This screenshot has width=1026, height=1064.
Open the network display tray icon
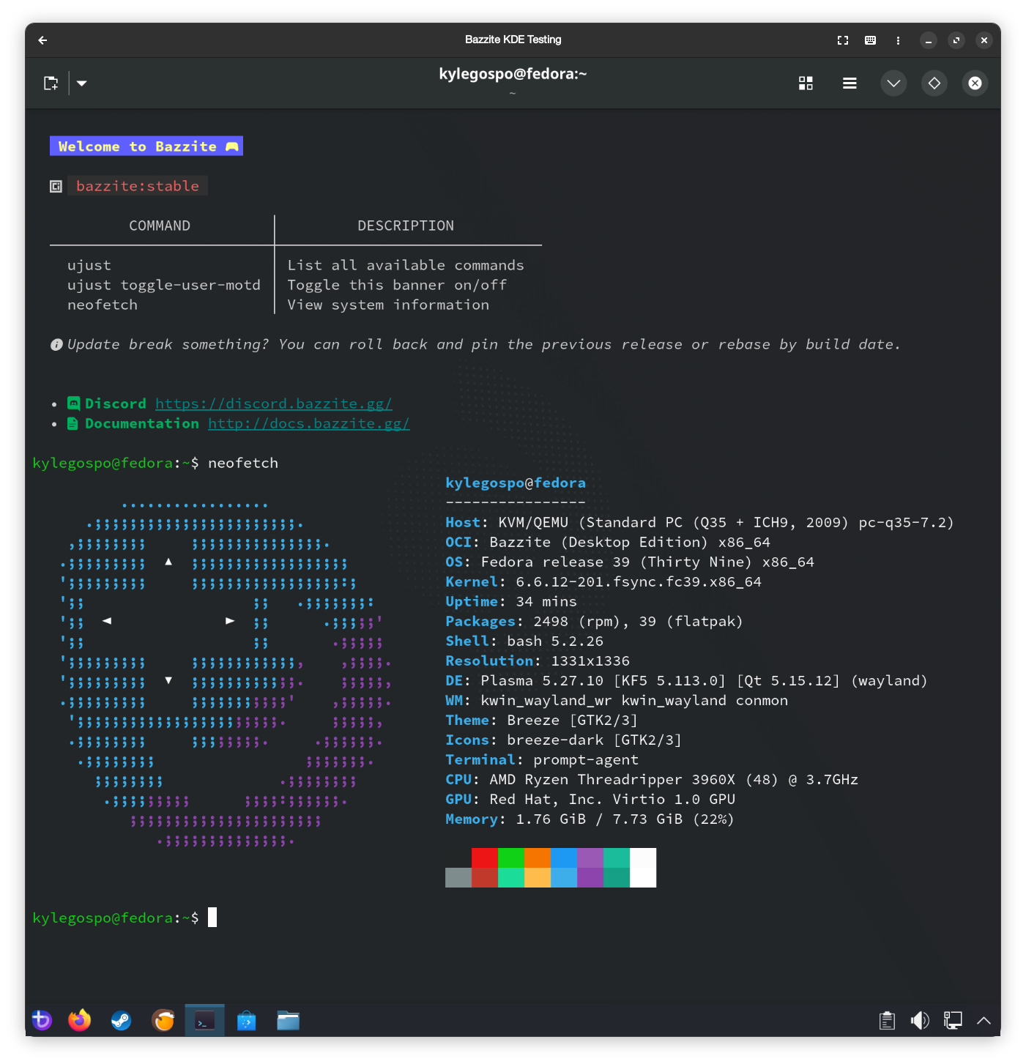point(953,1020)
